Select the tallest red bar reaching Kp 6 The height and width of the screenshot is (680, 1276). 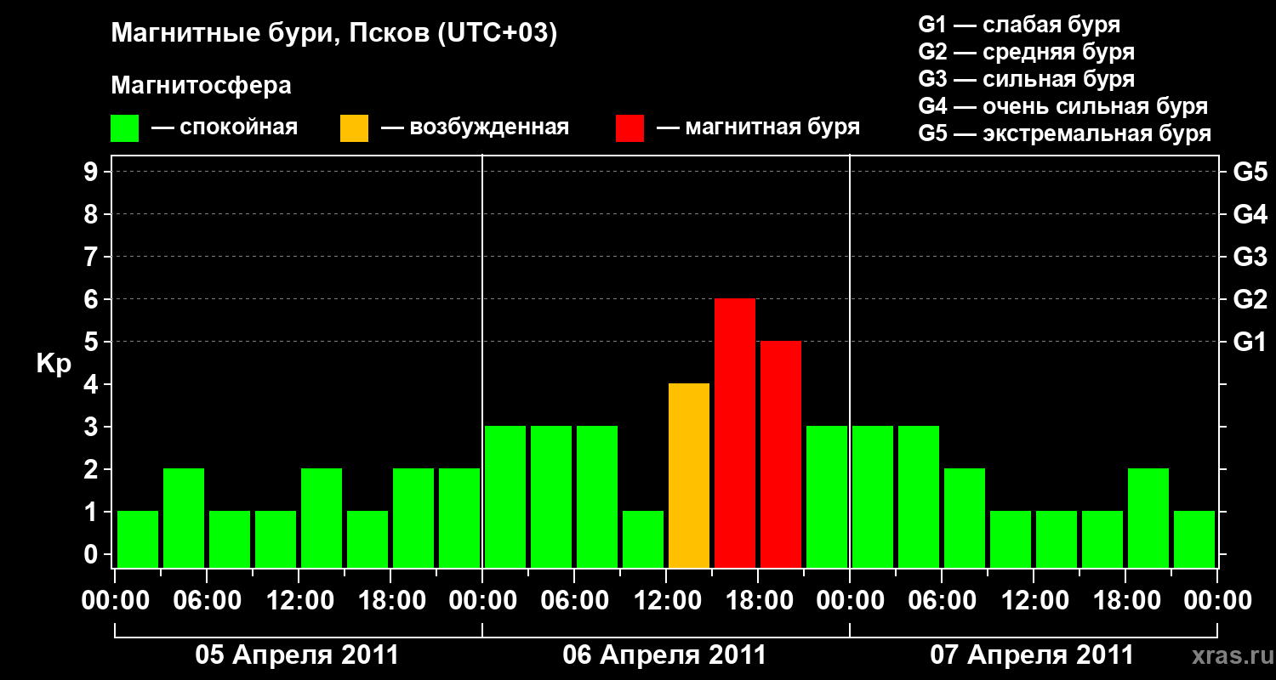click(x=735, y=433)
